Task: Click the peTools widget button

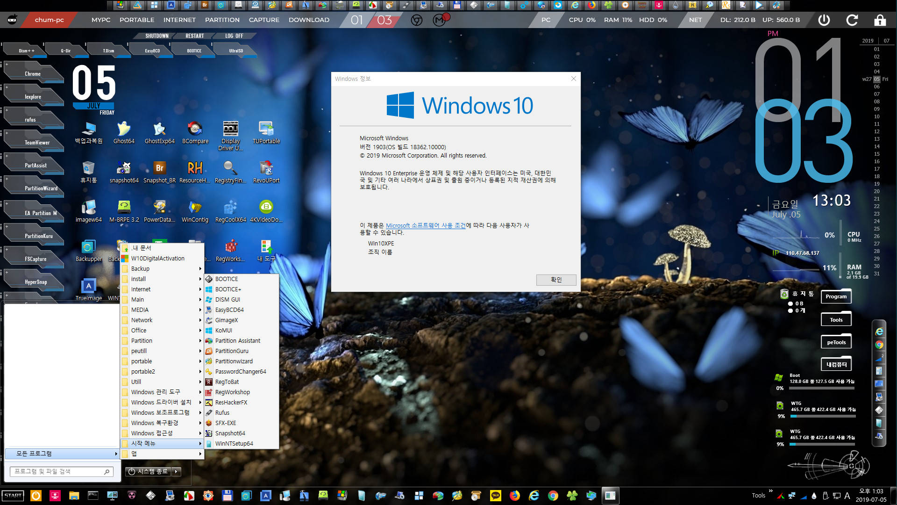Action: [836, 342]
